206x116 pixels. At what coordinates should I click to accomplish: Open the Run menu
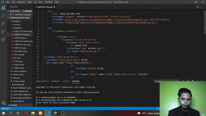(41, 2)
